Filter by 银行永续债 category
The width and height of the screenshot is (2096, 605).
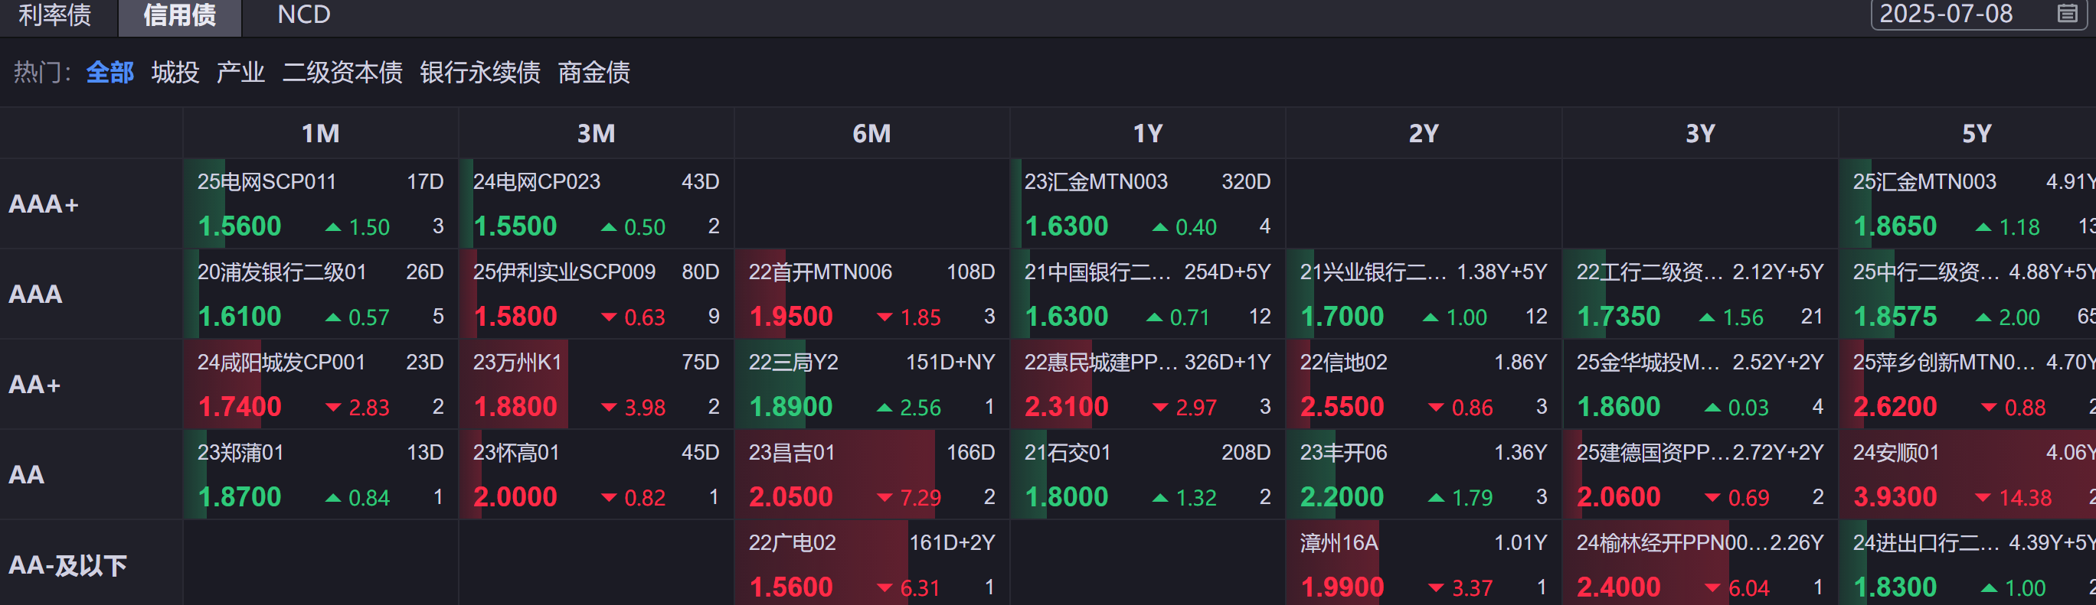point(479,73)
